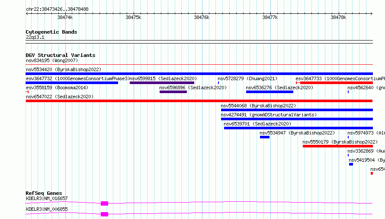The width and height of the screenshot is (385, 219).
Task: Select the KDELR3|NM_006855 magenta exon box
Action: 104,214
